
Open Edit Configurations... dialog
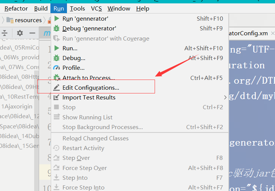click(x=140, y=87)
